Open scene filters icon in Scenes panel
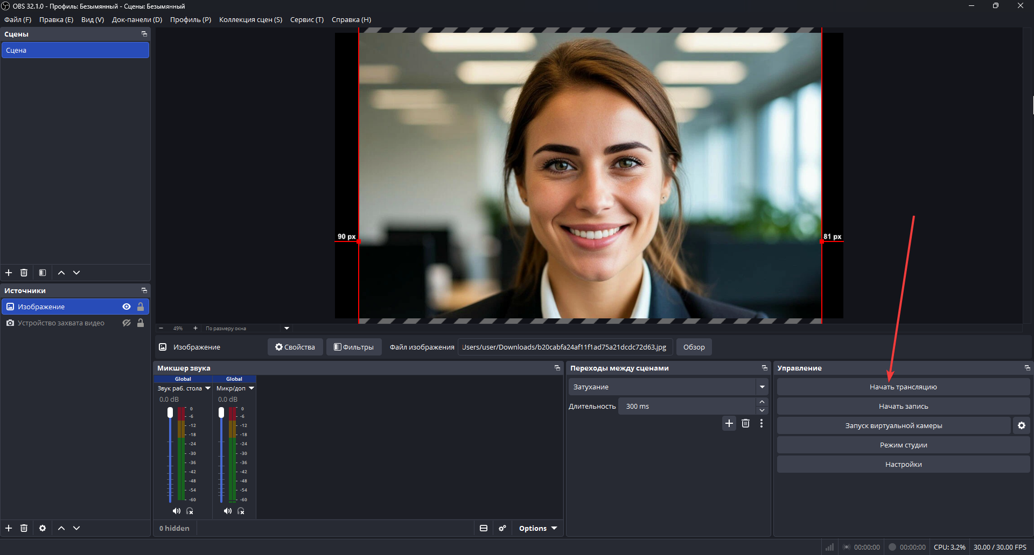Viewport: 1034px width, 555px height. coord(43,273)
